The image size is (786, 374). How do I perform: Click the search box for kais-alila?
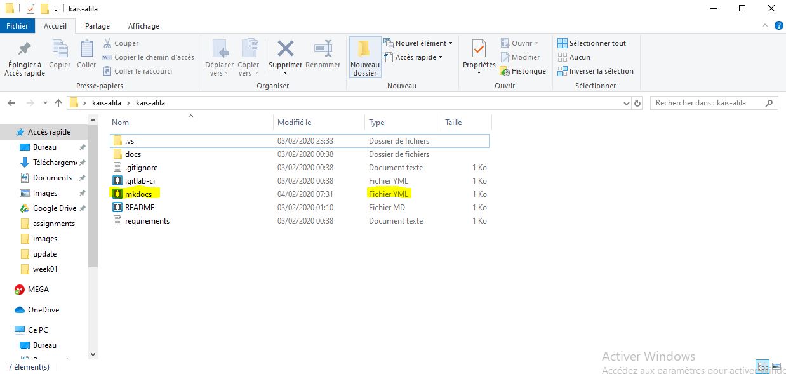click(x=714, y=102)
